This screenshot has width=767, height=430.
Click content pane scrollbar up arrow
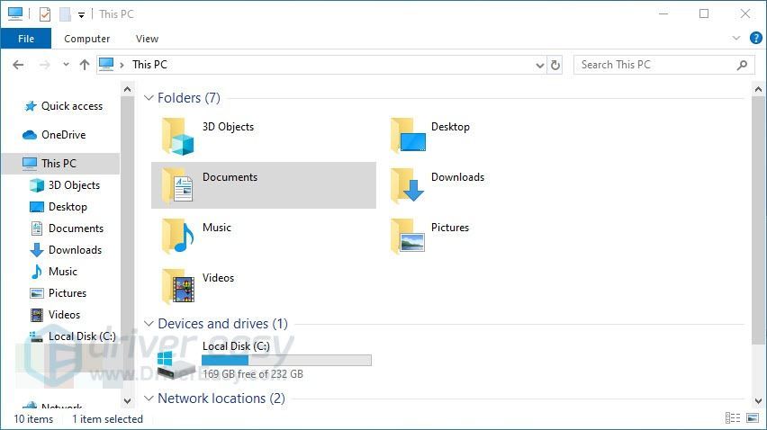click(758, 89)
